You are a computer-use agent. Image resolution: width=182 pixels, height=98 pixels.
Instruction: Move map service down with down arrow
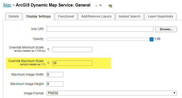coord(101,5)
